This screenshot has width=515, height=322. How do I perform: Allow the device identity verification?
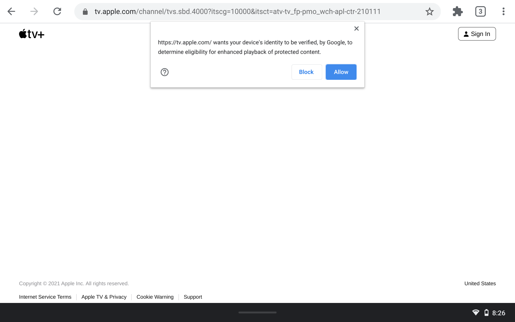click(341, 72)
